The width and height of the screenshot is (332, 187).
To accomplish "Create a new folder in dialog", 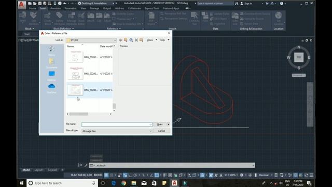I will [x=141, y=40].
